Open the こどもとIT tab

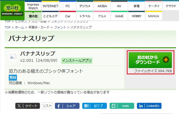(x=51, y=16)
